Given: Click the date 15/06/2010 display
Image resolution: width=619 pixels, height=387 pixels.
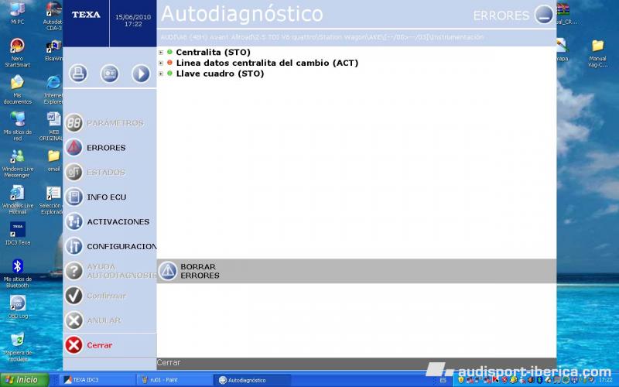Looking at the screenshot, I should tap(133, 17).
